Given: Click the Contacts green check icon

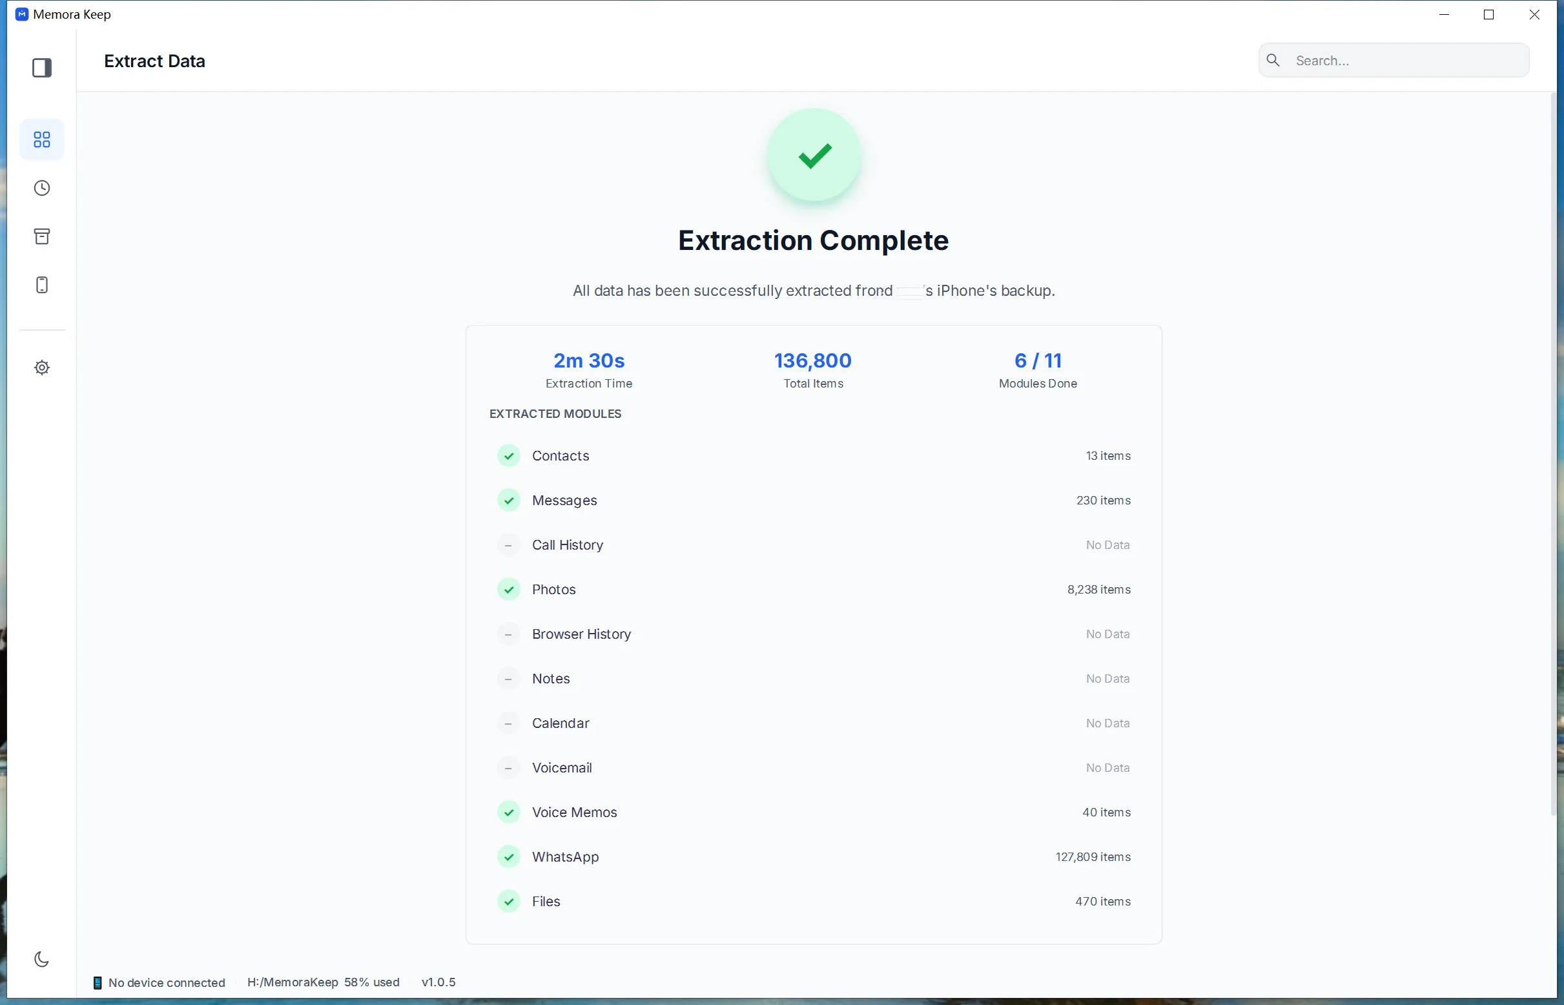Looking at the screenshot, I should (509, 455).
